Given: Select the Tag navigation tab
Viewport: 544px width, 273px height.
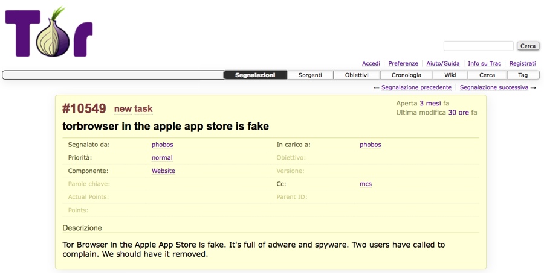Looking at the screenshot, I should click(523, 75).
